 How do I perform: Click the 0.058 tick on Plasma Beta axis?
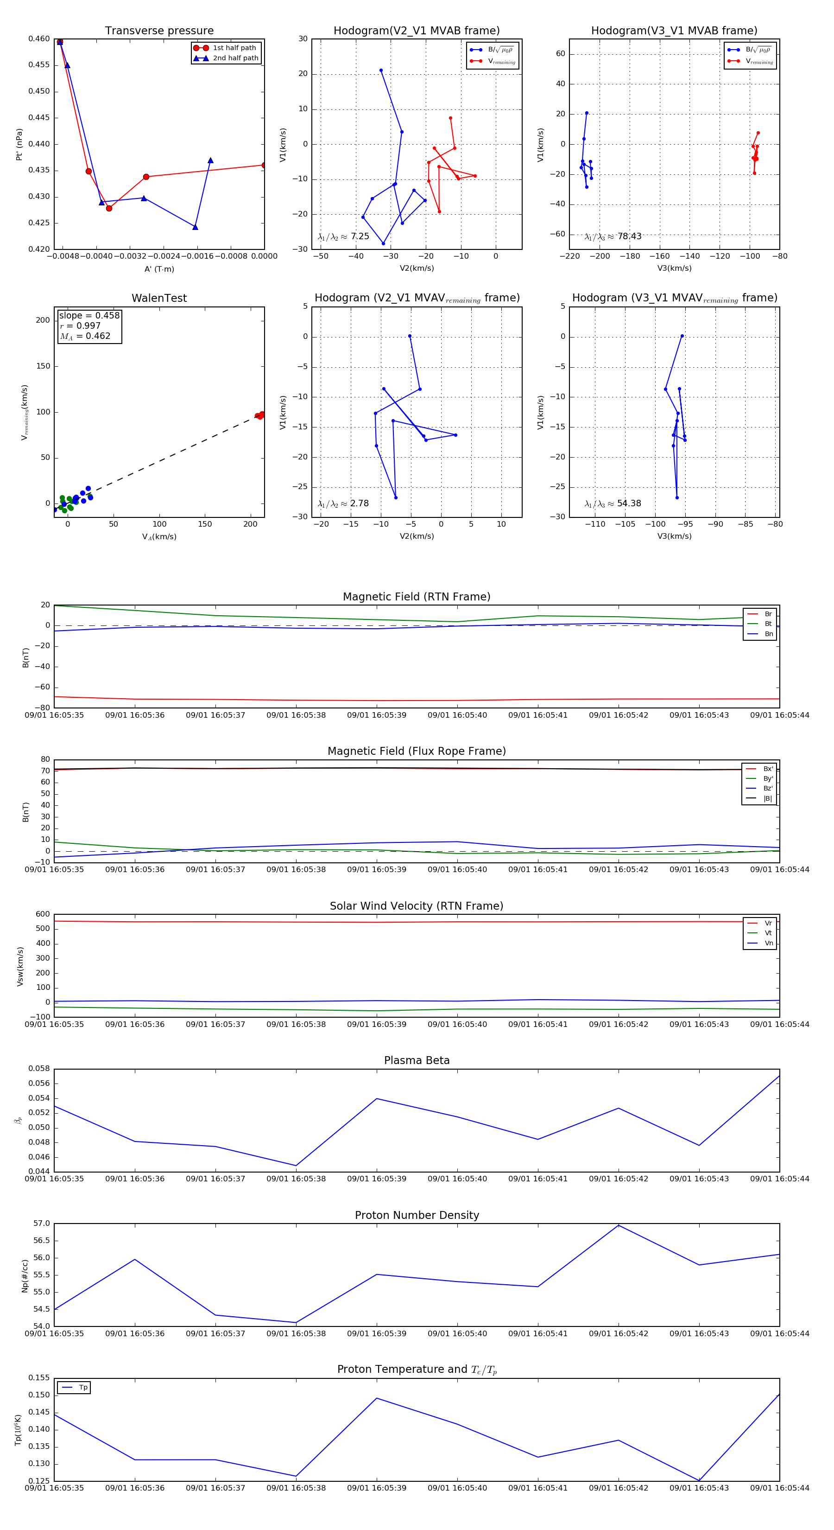(39, 1069)
